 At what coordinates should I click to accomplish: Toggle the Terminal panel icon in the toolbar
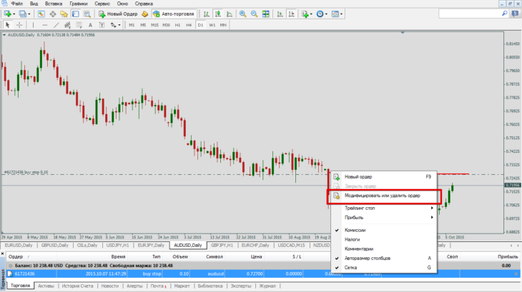(x=76, y=14)
